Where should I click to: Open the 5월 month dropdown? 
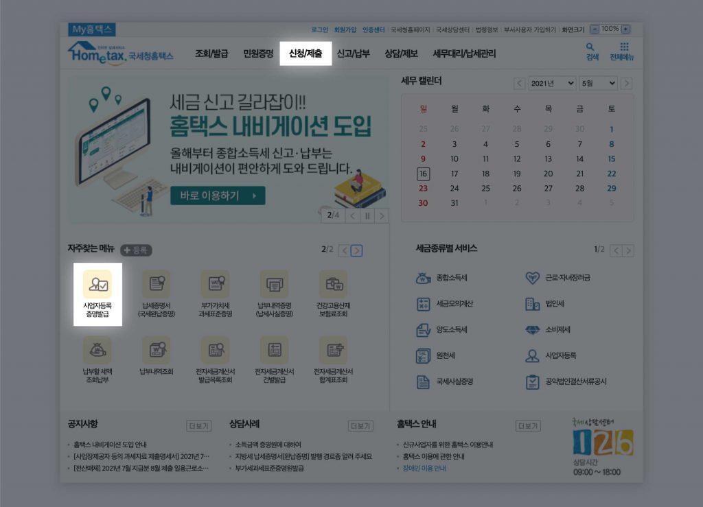(598, 83)
